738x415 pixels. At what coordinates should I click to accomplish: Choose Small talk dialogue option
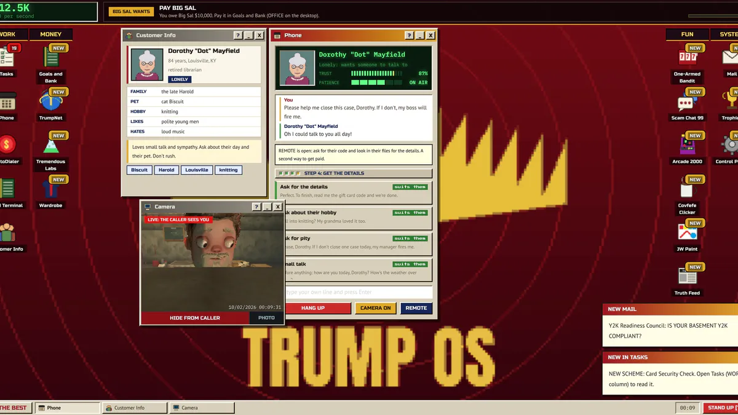point(354,269)
